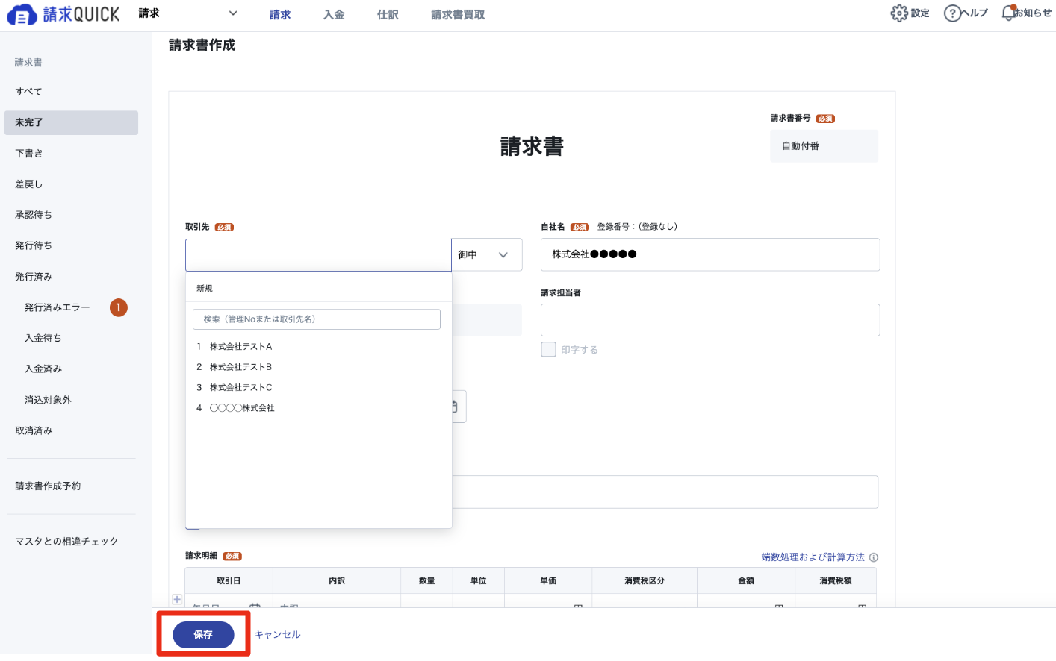Click the plus icon to add row
The image size is (1056, 661).
point(177,599)
